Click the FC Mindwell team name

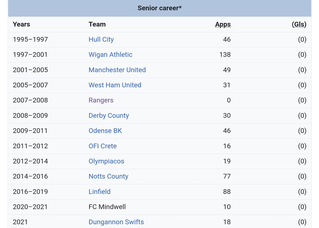tap(107, 207)
